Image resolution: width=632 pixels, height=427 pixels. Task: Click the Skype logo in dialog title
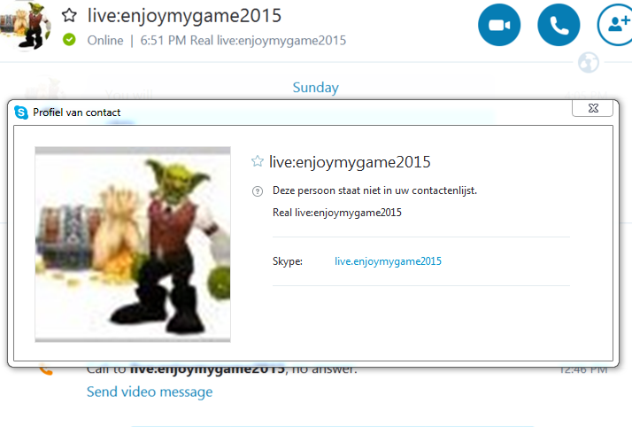pyautogui.click(x=21, y=113)
